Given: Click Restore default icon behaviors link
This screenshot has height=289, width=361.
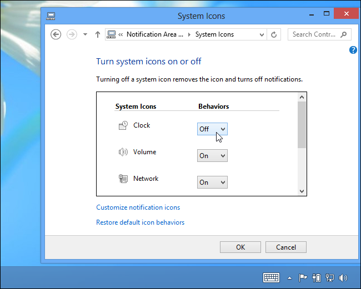Looking at the screenshot, I should tap(141, 222).
